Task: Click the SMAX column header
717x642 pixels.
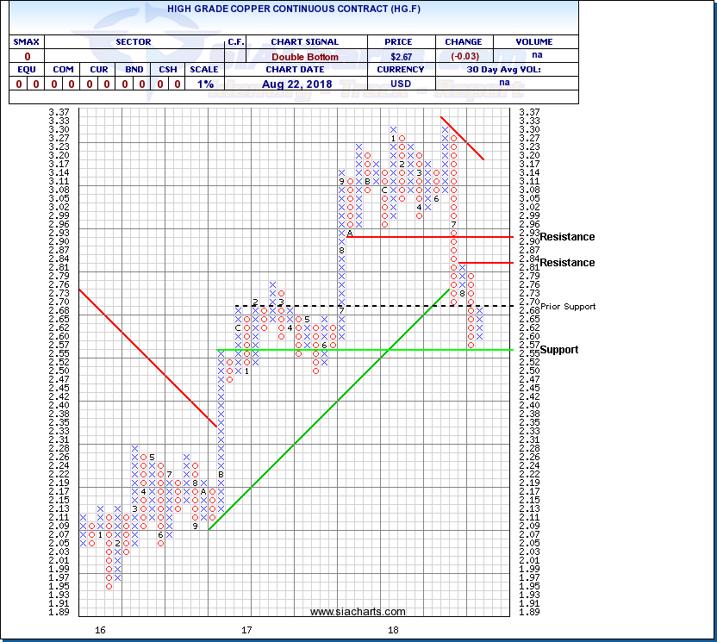Action: pyautogui.click(x=22, y=41)
